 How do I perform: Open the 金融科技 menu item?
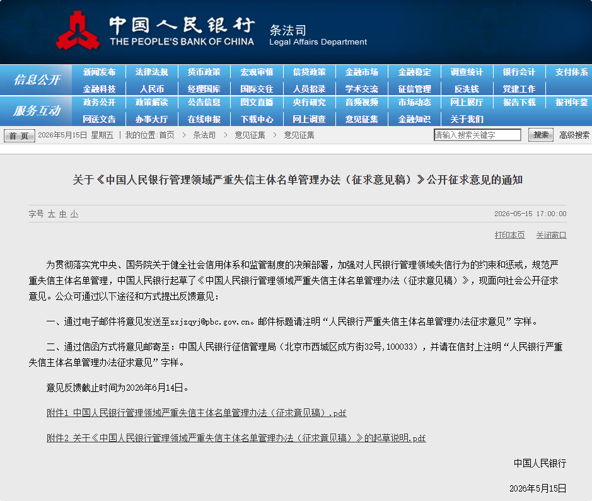[99, 89]
